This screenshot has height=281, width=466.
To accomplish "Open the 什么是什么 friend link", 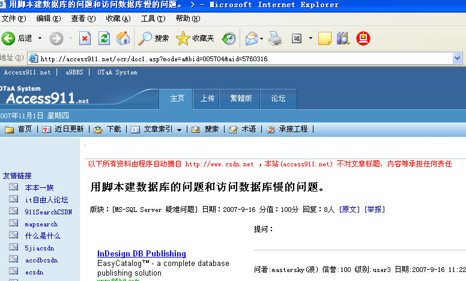I will (x=43, y=236).
